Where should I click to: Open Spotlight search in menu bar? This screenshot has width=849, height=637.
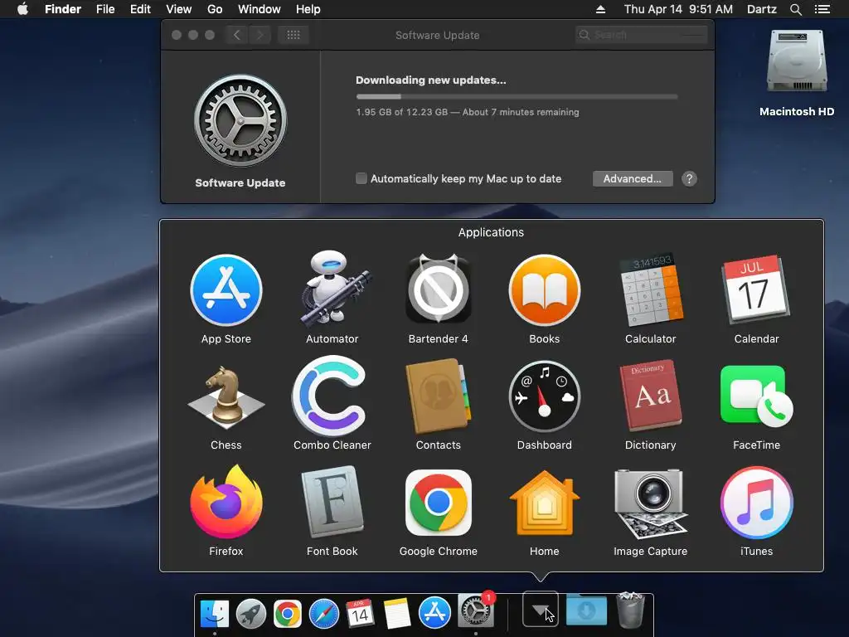pyautogui.click(x=795, y=9)
